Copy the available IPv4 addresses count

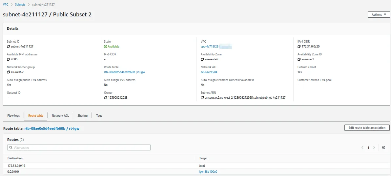pyautogui.click(x=9, y=59)
